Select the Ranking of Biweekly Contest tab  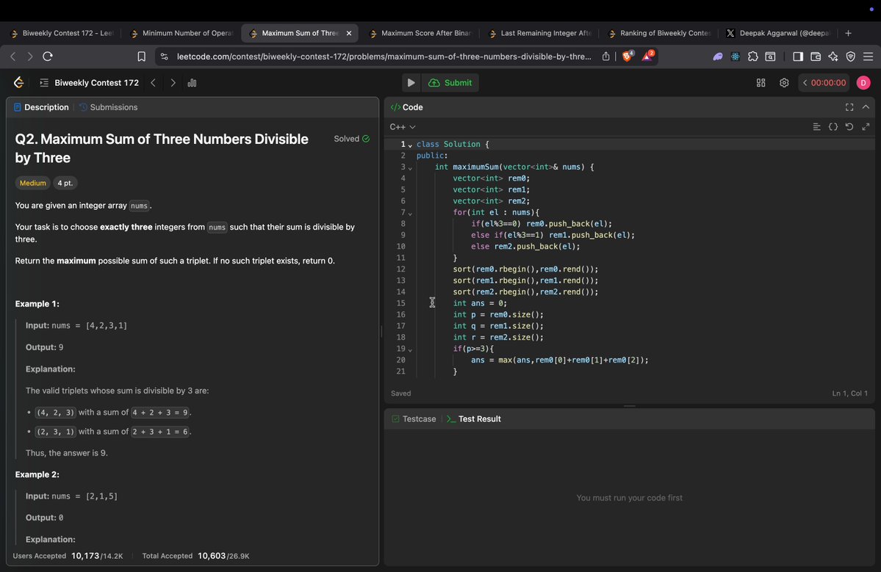[x=660, y=33]
